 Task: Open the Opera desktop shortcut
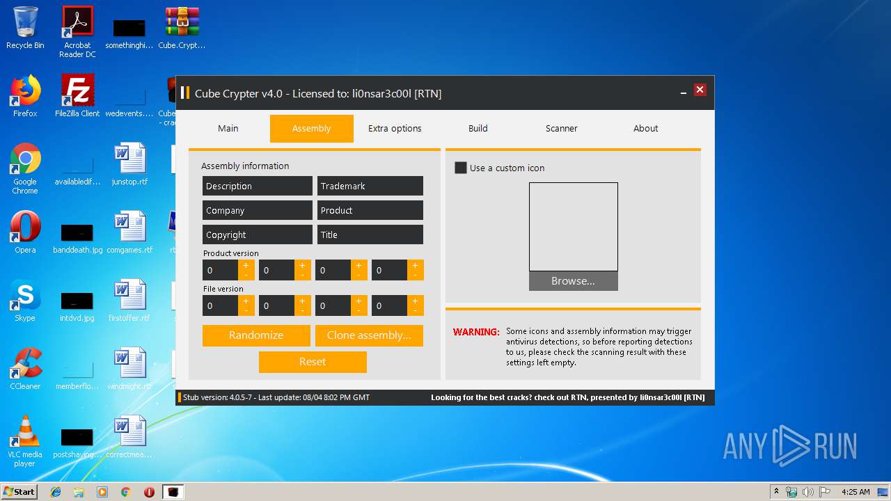(x=25, y=232)
